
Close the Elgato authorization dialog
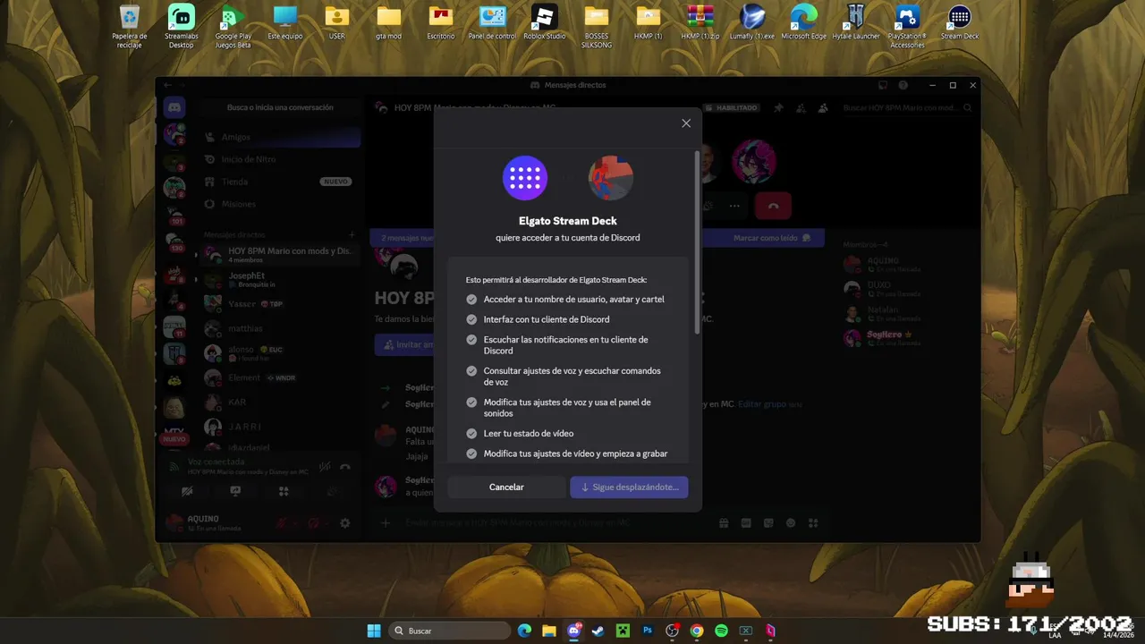pos(686,123)
